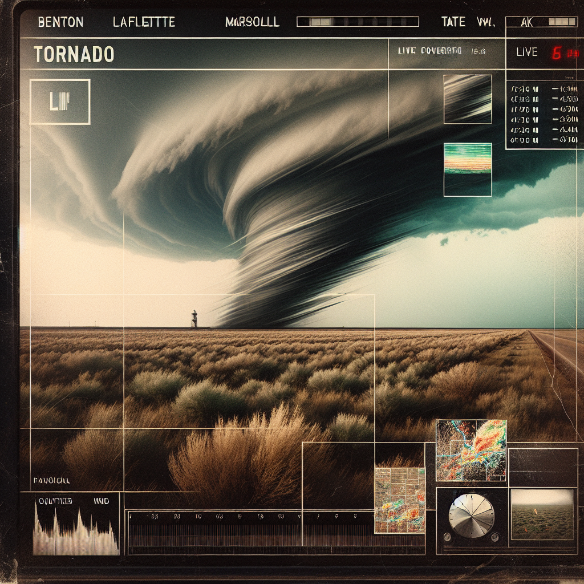584x584 pixels.
Task: Switch to the LAFLETTTE tab
Action: coord(144,22)
